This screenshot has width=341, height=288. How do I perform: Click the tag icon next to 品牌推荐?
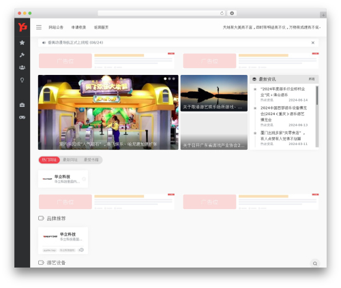41,219
